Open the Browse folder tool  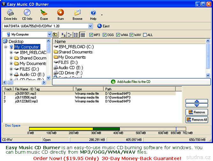tap(77, 14)
